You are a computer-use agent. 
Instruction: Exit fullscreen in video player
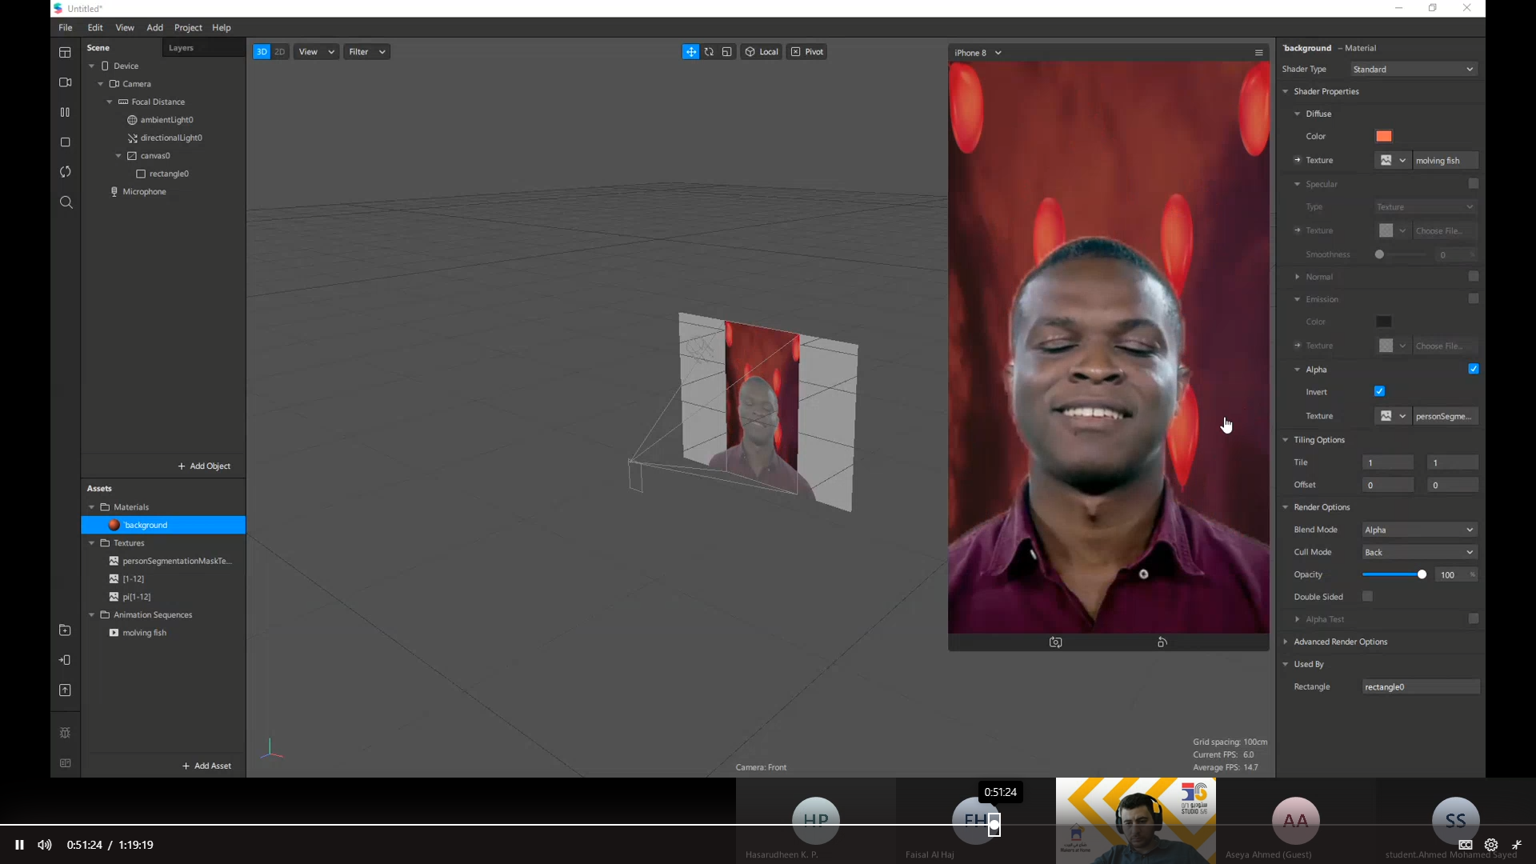coord(1517,845)
